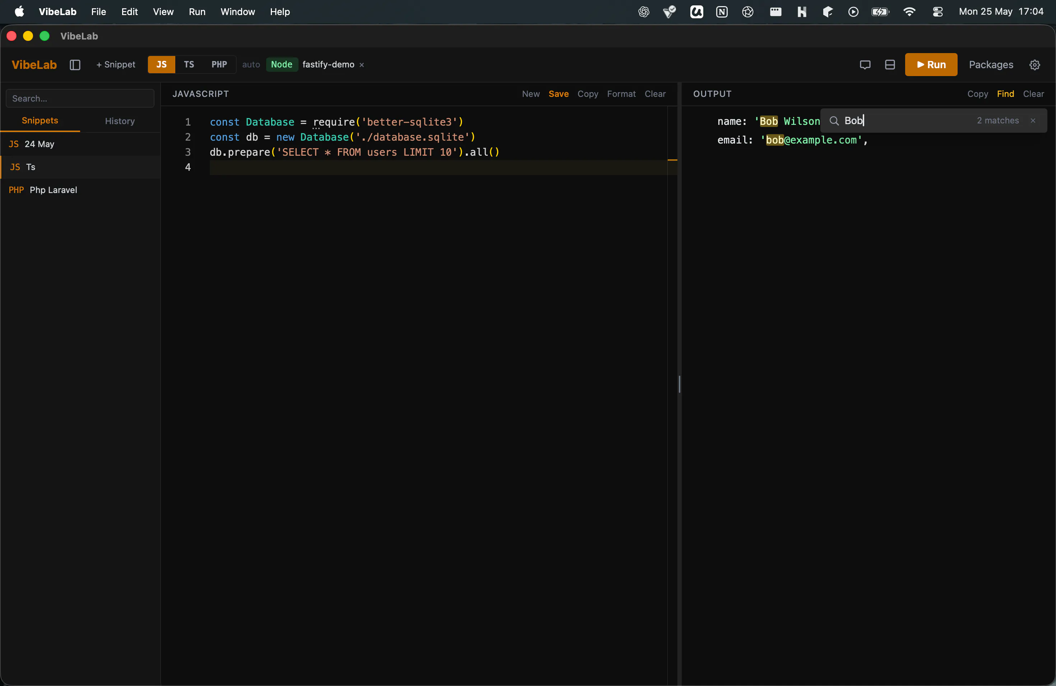This screenshot has width=1056, height=686.
Task: Switch to the History tab
Action: coord(120,121)
